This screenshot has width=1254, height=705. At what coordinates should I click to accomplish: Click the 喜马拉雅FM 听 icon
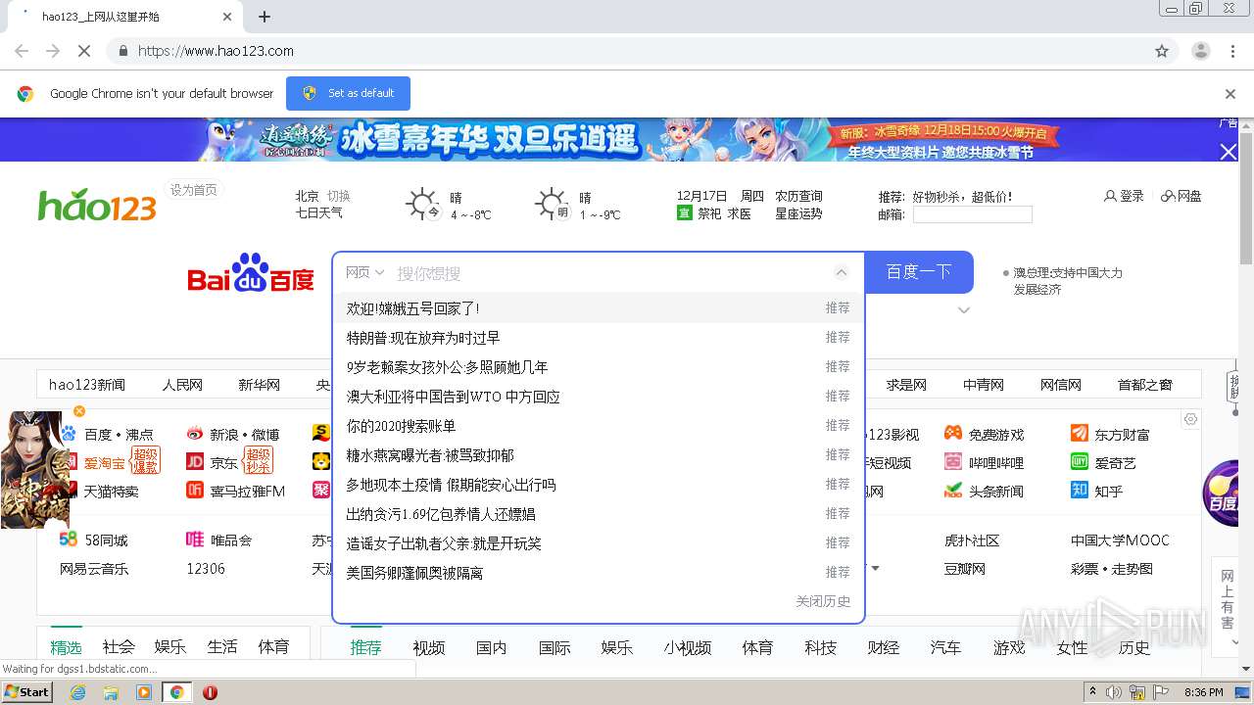[x=195, y=491]
